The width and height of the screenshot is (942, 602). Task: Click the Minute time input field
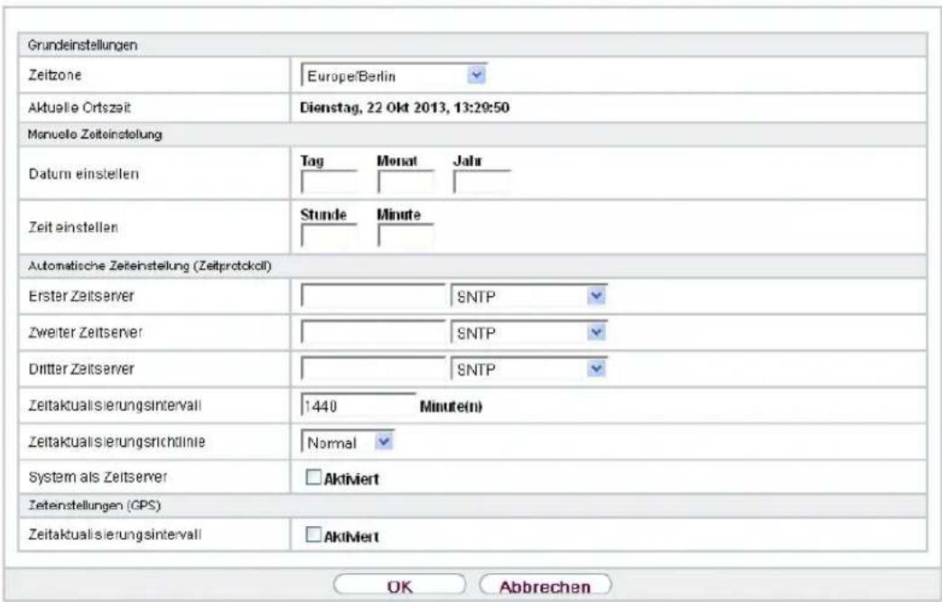(406, 236)
